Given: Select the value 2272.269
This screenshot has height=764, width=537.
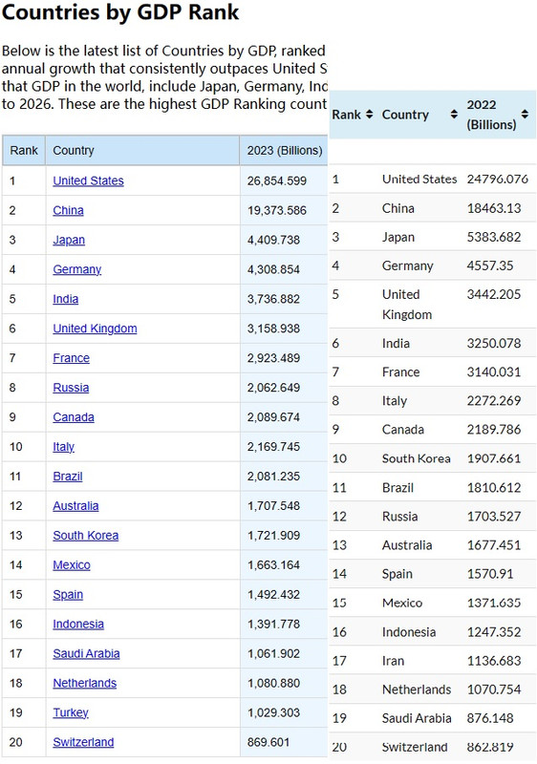Looking at the screenshot, I should tap(494, 401).
